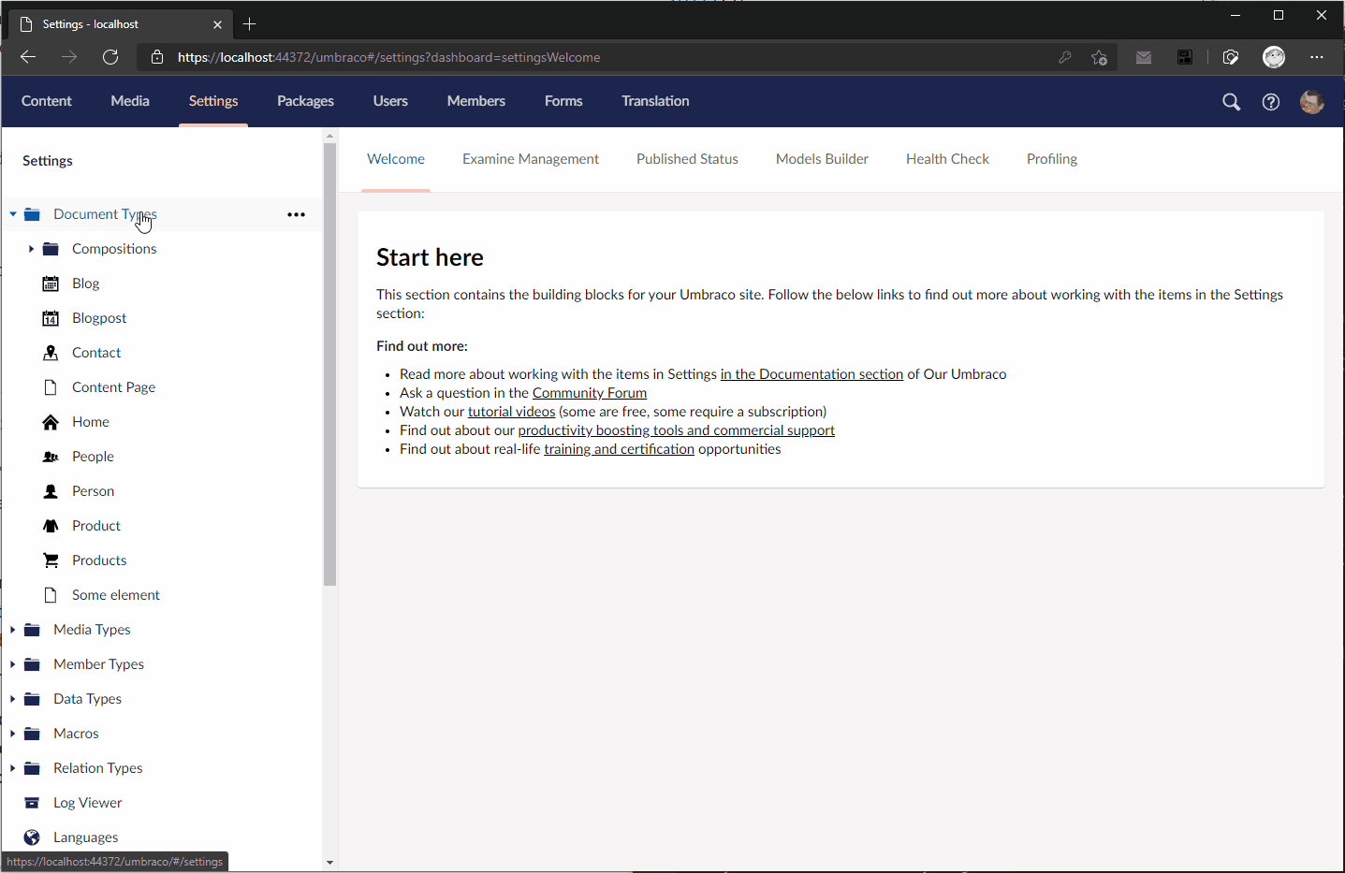Open Document Types three-dot options menu
The height and width of the screenshot is (873, 1345).
pyautogui.click(x=296, y=214)
